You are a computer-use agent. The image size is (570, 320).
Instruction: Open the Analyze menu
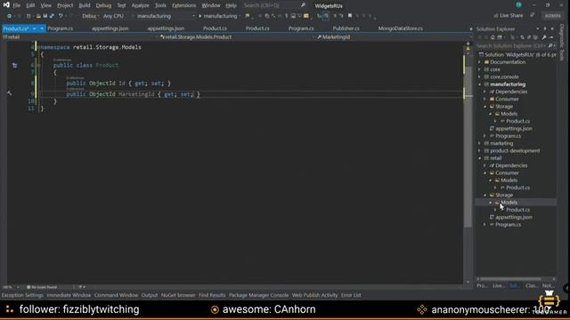(x=141, y=5)
